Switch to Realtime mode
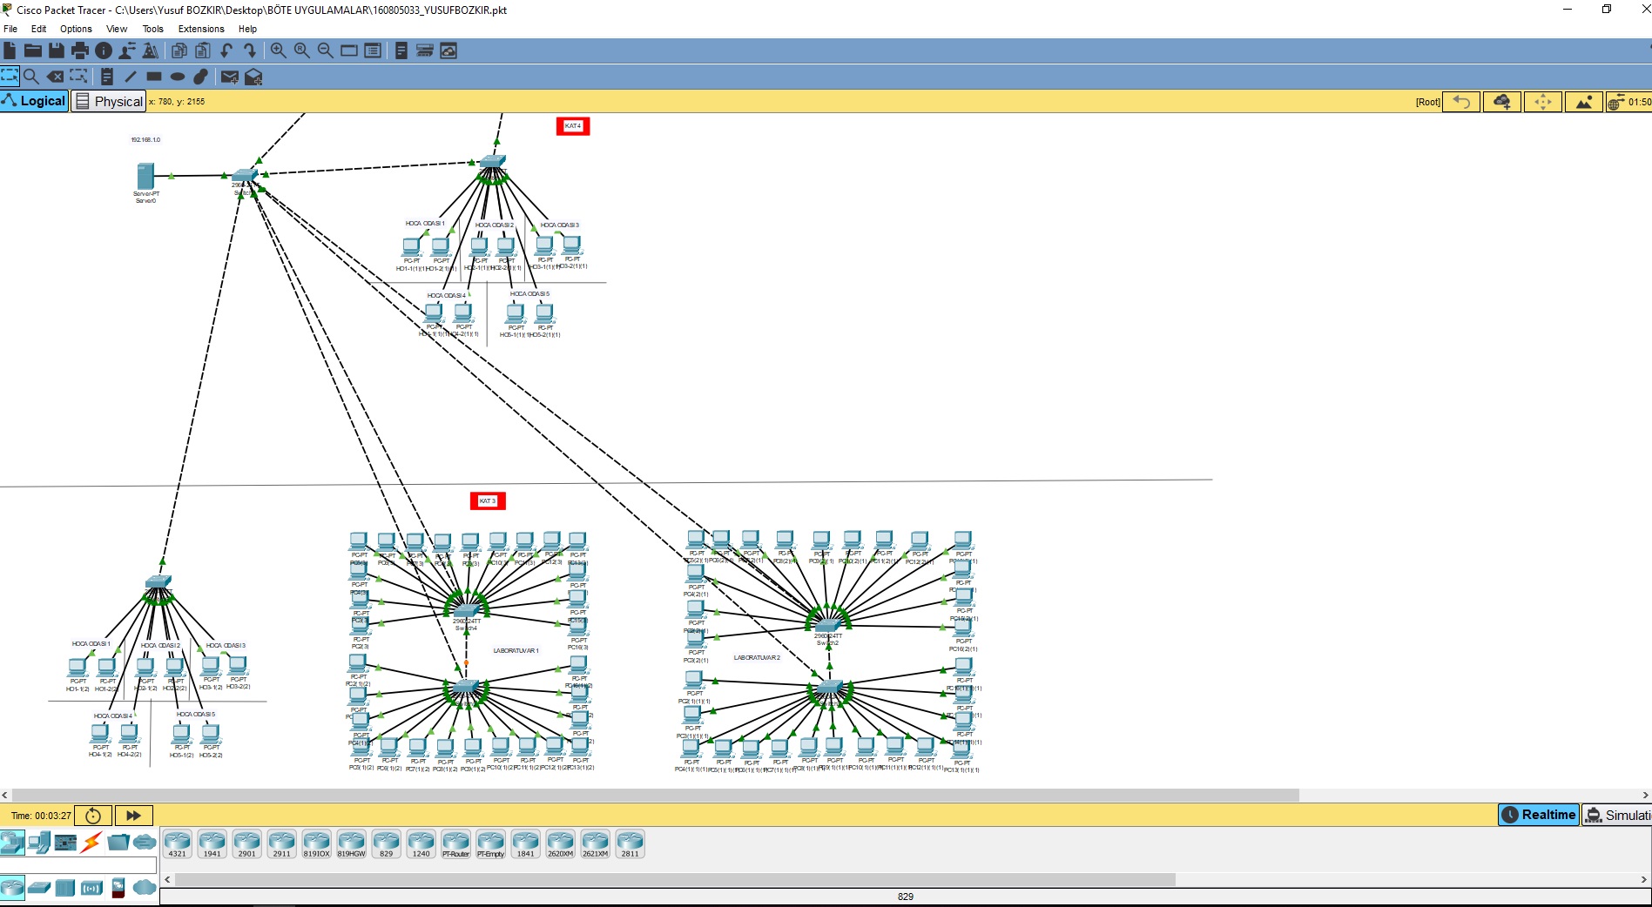 1539,815
